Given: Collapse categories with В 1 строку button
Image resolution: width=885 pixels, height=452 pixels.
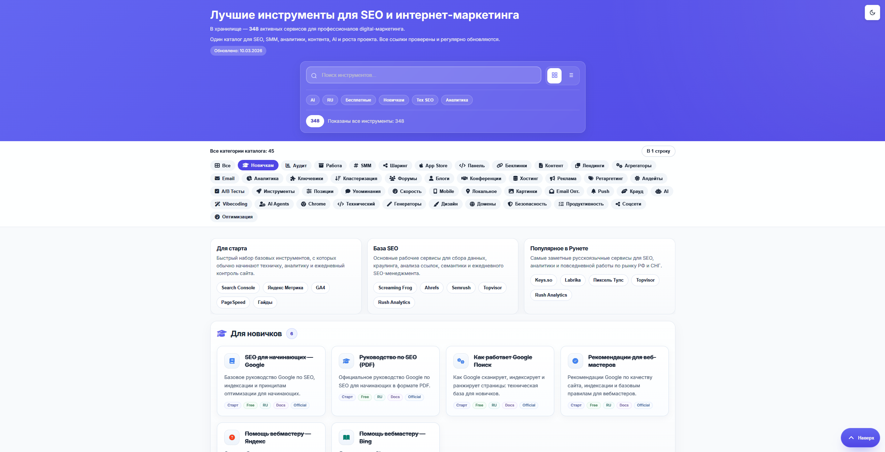Looking at the screenshot, I should click(x=658, y=151).
